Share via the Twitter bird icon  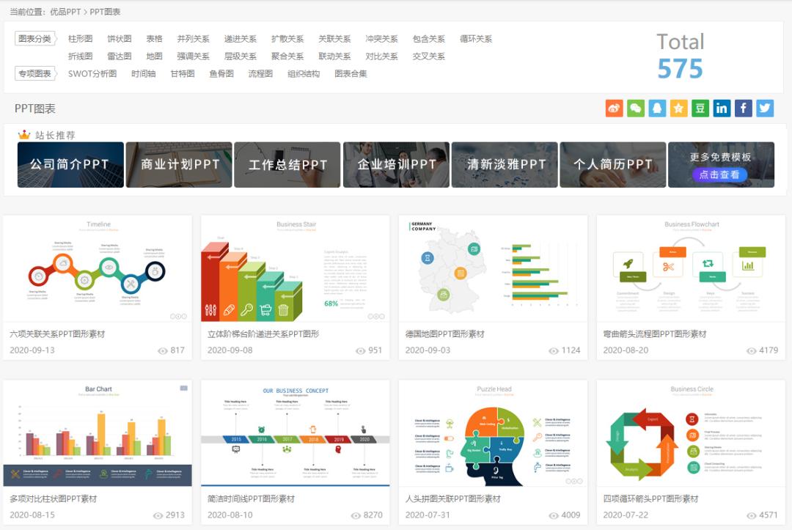(764, 108)
